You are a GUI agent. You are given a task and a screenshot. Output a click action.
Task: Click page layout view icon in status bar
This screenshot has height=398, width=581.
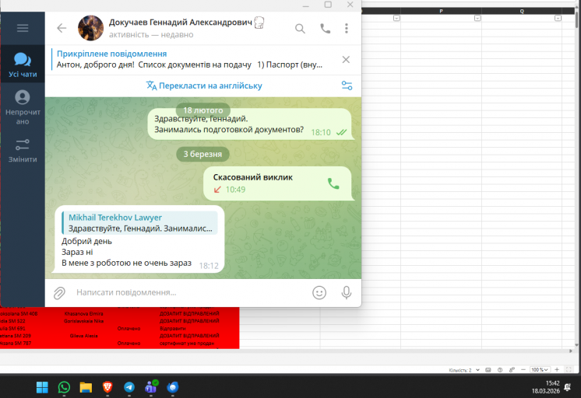point(500,370)
